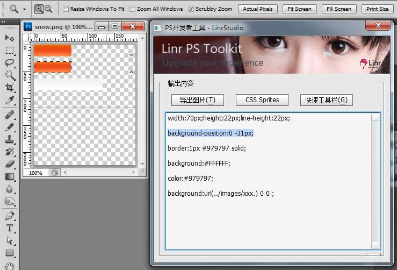Select the Move tool
The height and width of the screenshot is (270, 397).
(x=10, y=38)
